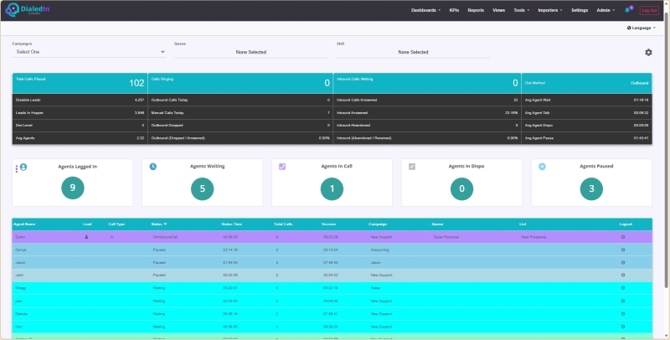Open the Skill None Selected dropdown

point(413,52)
